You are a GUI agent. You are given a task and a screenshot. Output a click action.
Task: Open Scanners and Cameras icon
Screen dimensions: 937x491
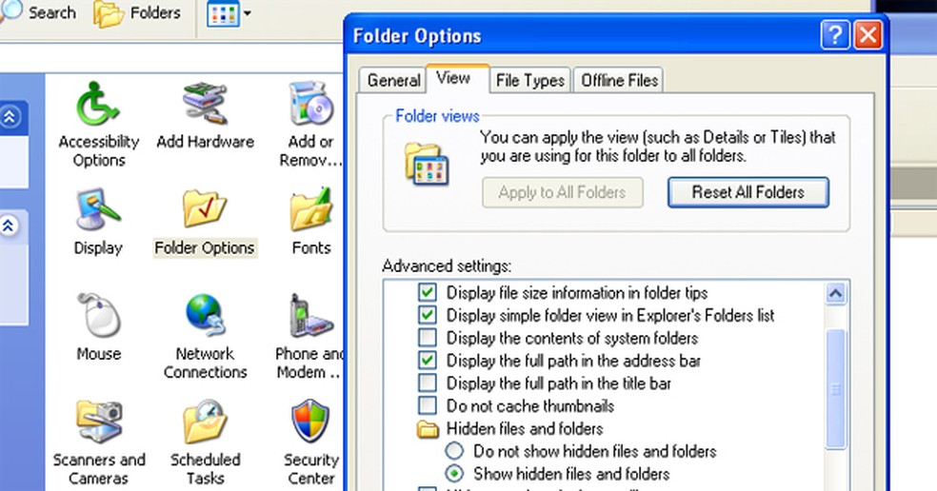point(99,422)
